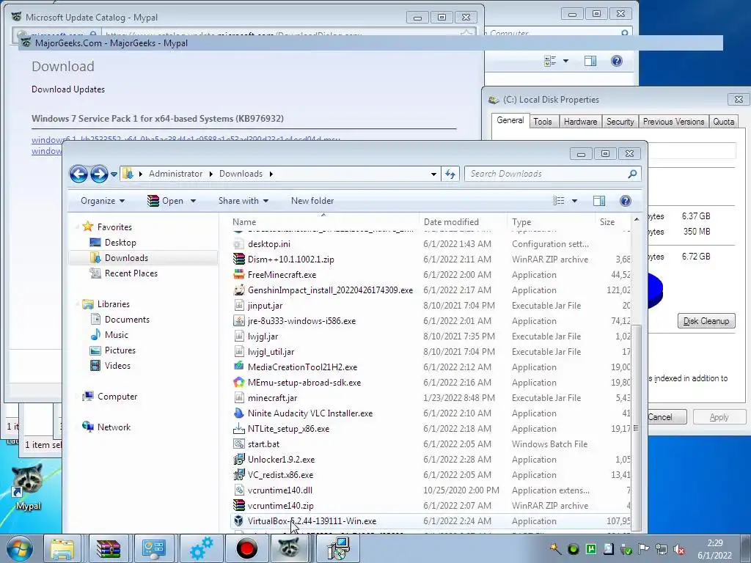The image size is (751, 563).
Task: Select Recent Places in navigation pane
Action: (x=131, y=273)
